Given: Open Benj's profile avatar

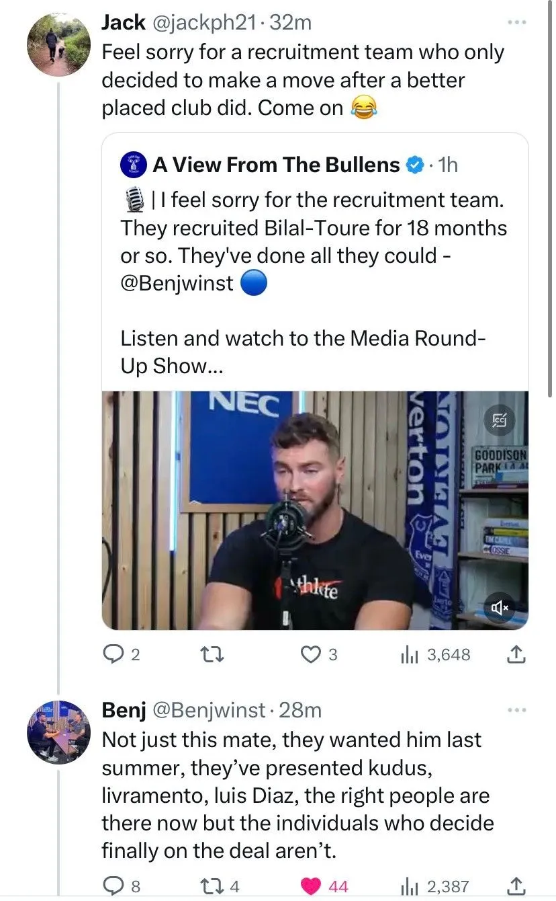Looking at the screenshot, I should 58,732.
